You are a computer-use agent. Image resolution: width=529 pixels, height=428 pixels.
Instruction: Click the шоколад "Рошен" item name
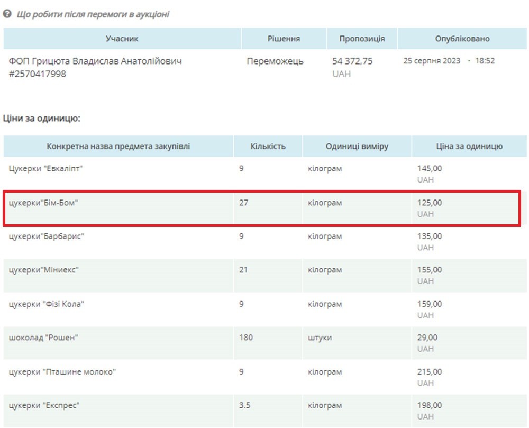click(43, 338)
